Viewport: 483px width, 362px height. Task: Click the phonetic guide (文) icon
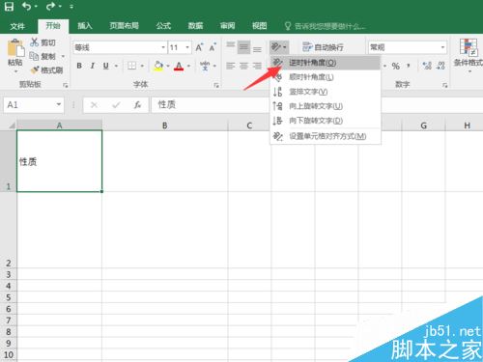[x=205, y=66]
